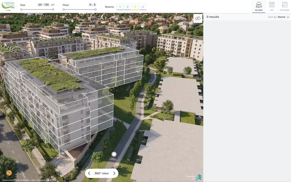Click the Size slider minimum handle
Image resolution: width=291 pixels, height=182 pixels.
tap(21, 9)
